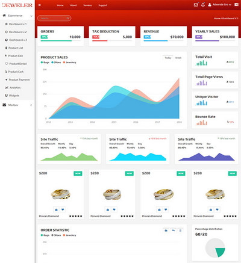Open the user account dropdown in header

click(x=220, y=5)
